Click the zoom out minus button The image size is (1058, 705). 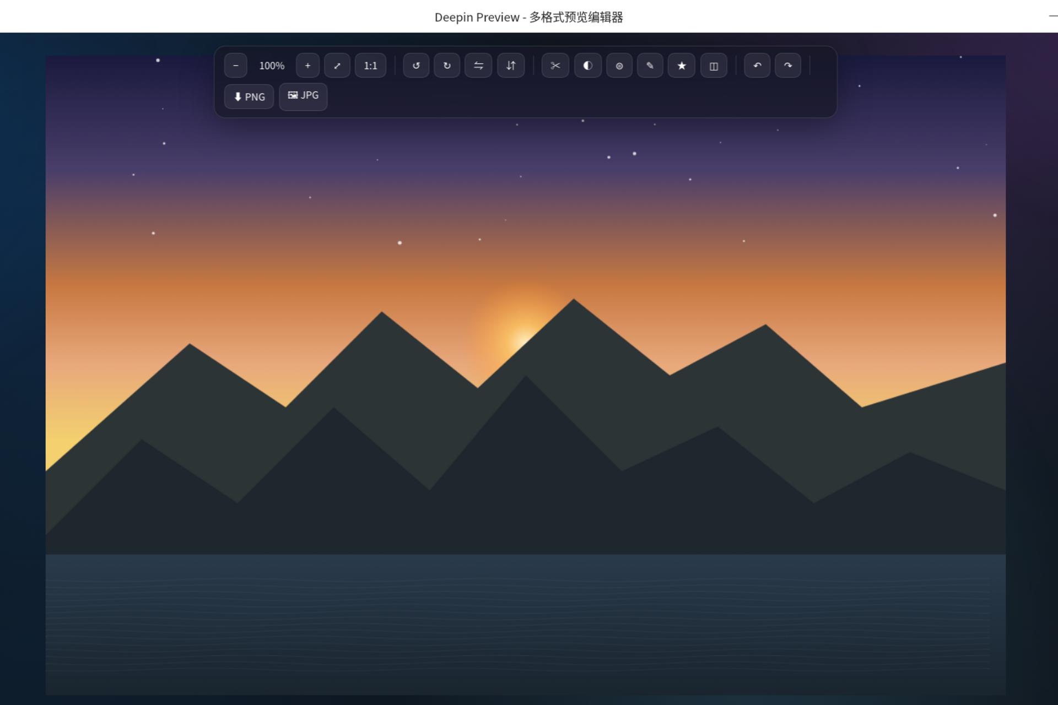tap(235, 66)
